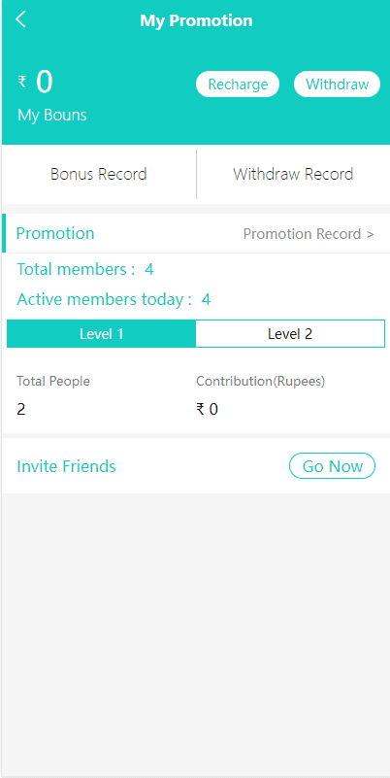Switch to the Level 2 toggle

[x=290, y=334]
